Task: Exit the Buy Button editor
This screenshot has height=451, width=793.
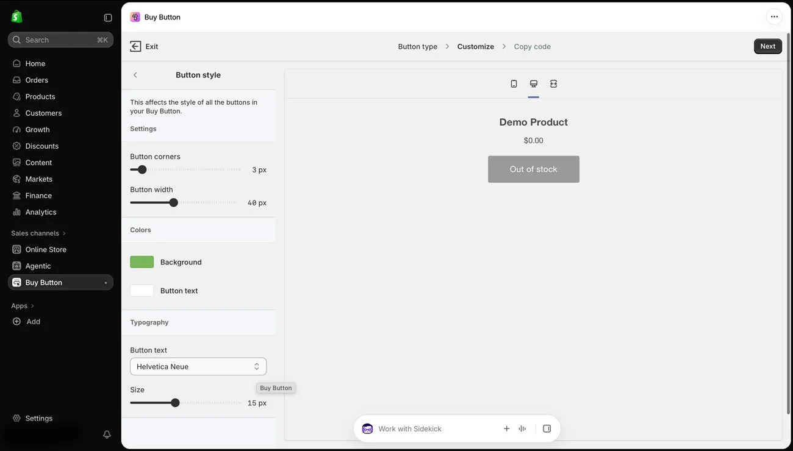Action: click(x=144, y=46)
